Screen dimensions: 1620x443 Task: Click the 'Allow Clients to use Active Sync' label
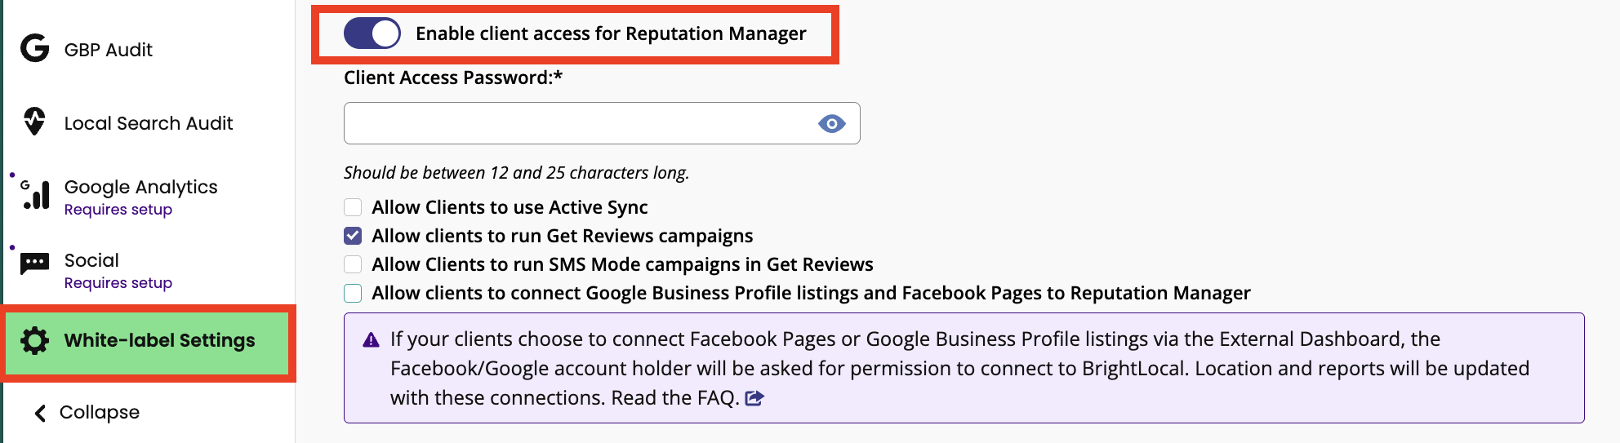pyautogui.click(x=510, y=207)
